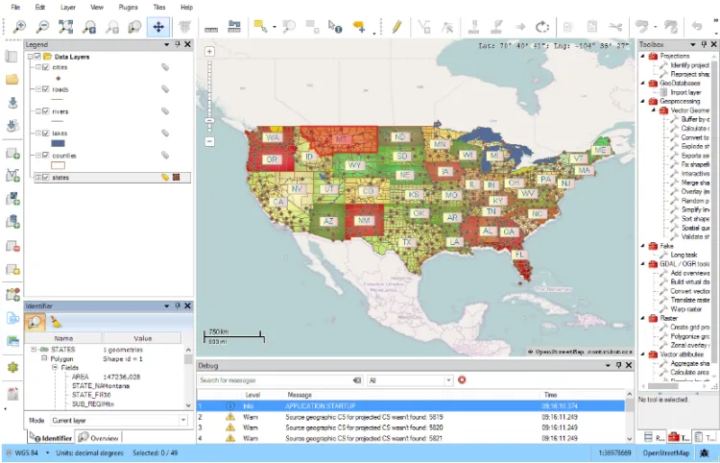The height and width of the screenshot is (463, 720).
Task: Disable the counties layer checkbox
Action: pyautogui.click(x=44, y=155)
